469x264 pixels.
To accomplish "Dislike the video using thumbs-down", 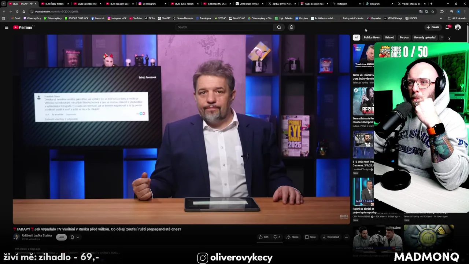I will pos(277,237).
